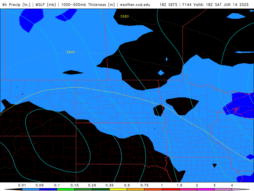Viewport: 254px width, 191px height.
Task: Select the dark blue 0.05–0.1 color bar segment
Action: pyautogui.click(x=48, y=189)
